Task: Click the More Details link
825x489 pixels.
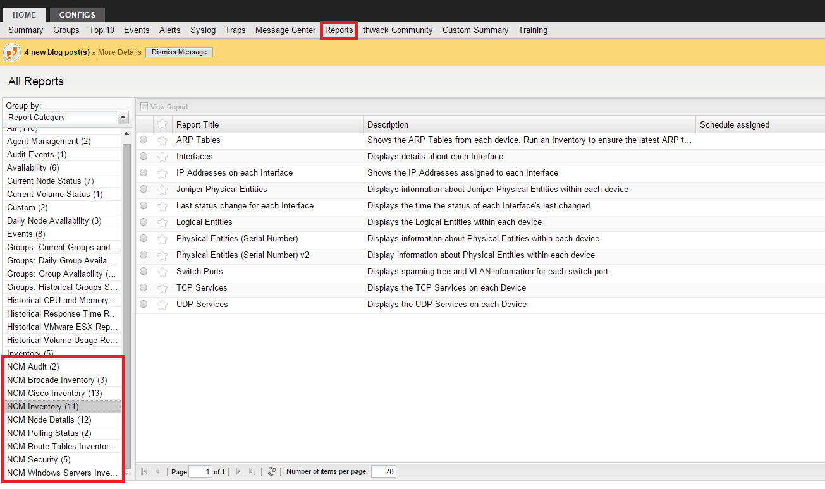Action: [x=119, y=52]
